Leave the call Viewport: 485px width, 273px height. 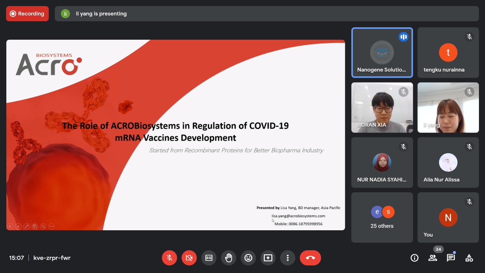click(310, 258)
